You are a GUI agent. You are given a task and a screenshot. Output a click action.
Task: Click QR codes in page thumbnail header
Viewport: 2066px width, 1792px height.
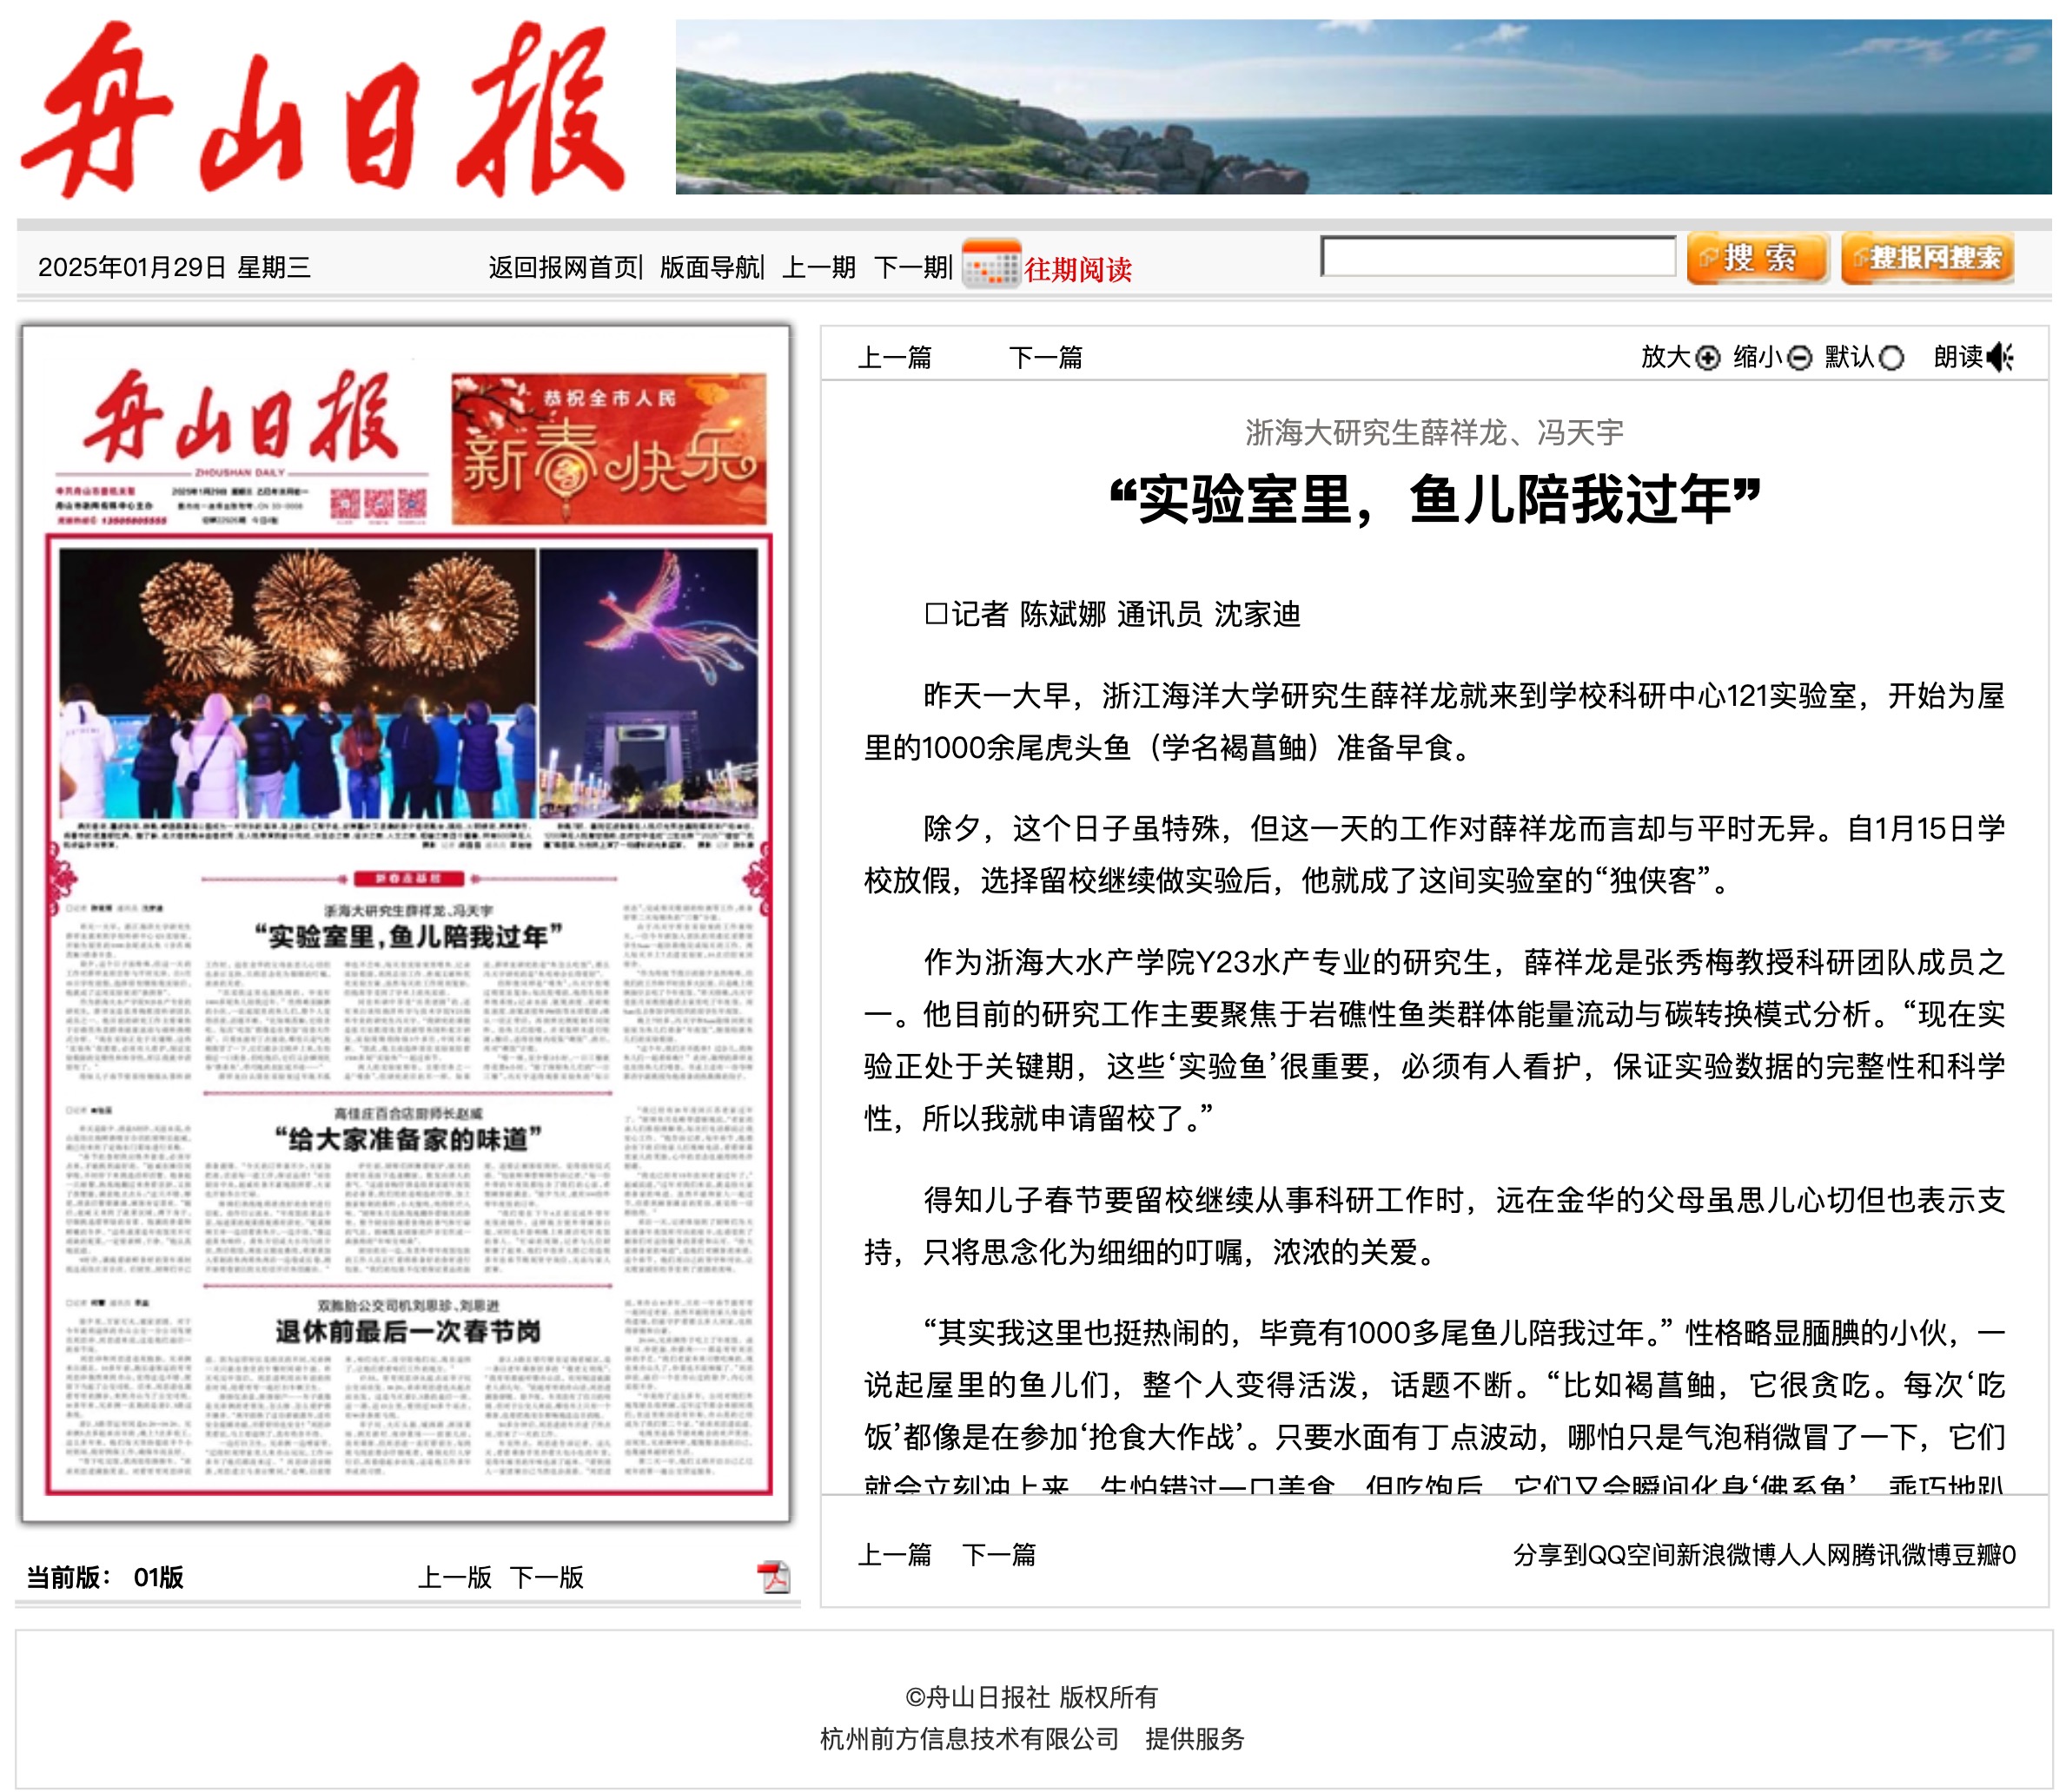click(378, 504)
